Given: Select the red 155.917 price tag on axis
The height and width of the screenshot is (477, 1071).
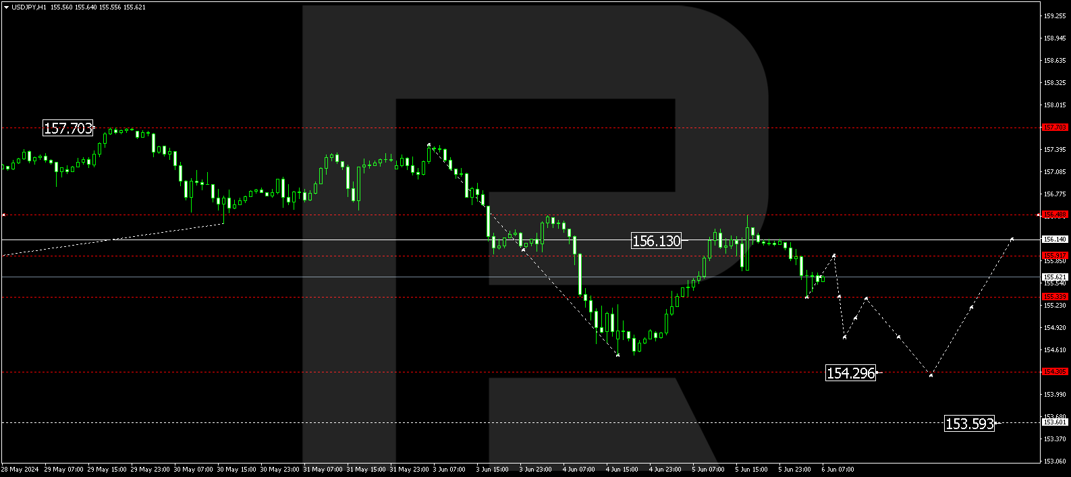Looking at the screenshot, I should pyautogui.click(x=1055, y=256).
